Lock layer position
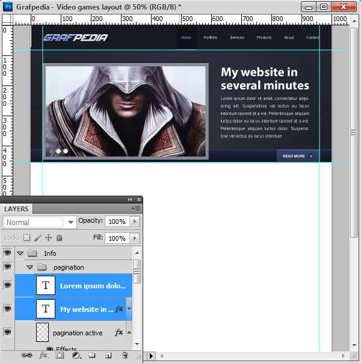The image size is (361, 363). click(48, 238)
